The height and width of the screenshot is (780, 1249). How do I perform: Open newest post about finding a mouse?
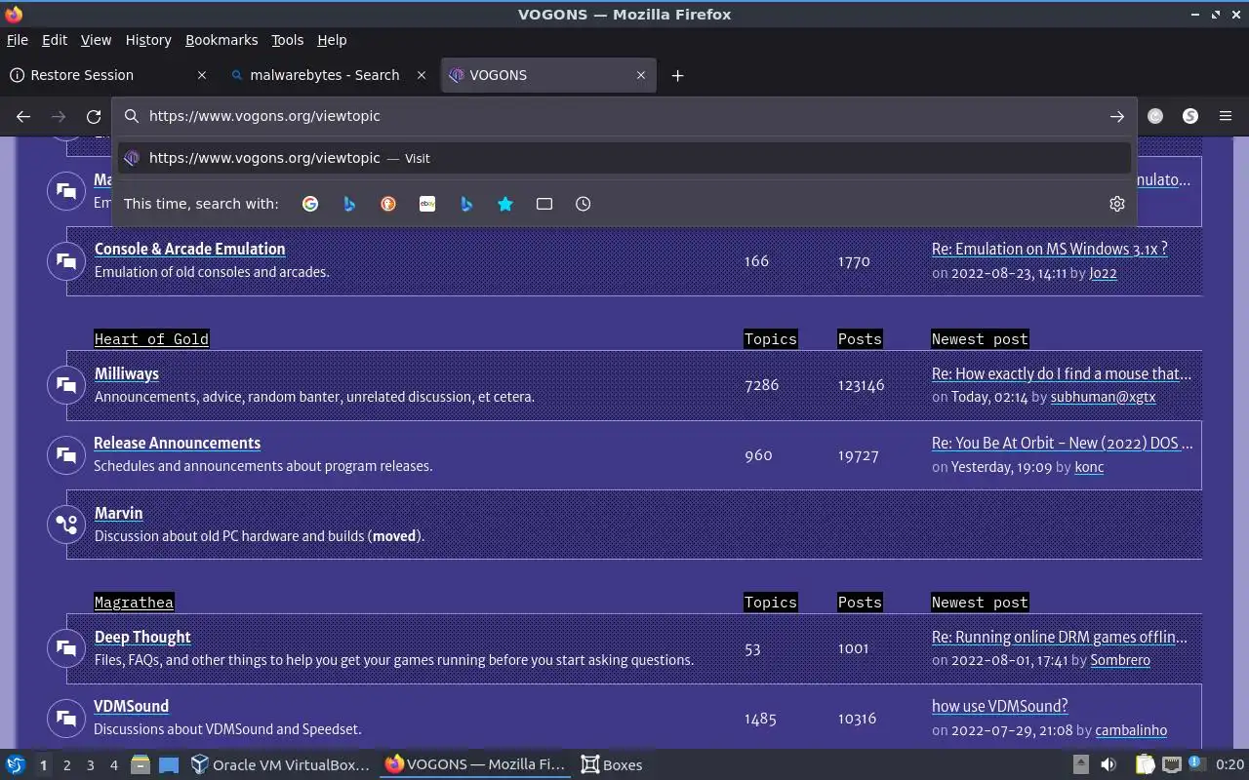click(1062, 373)
